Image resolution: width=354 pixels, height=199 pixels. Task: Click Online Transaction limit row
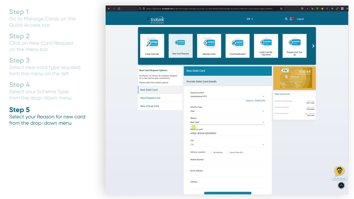295,114
